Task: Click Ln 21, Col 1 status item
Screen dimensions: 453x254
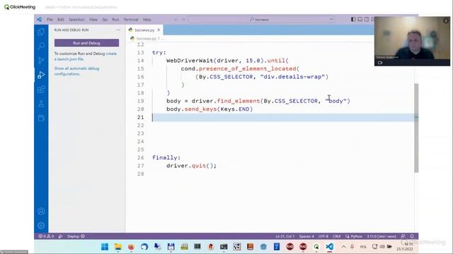Action: [x=285, y=236]
